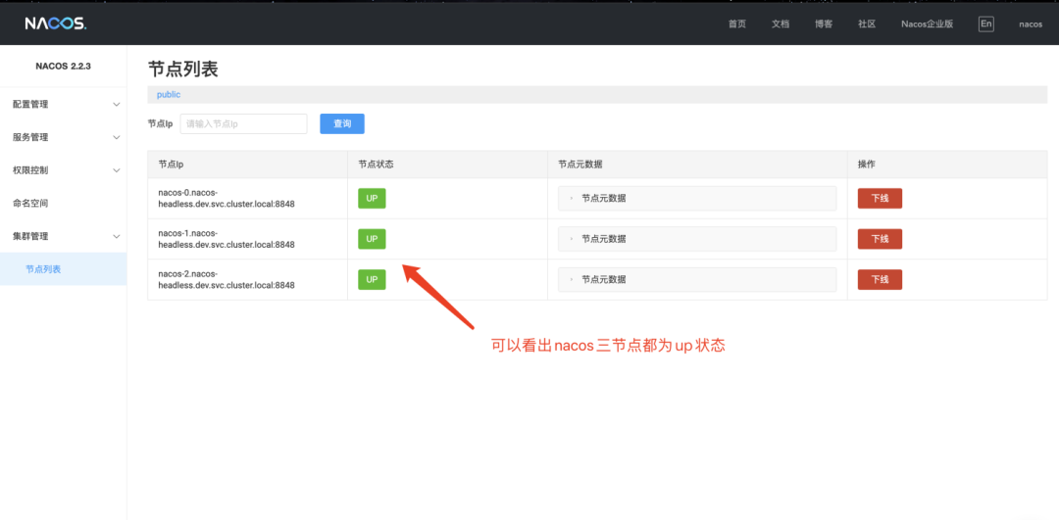Expand 权限控制 sidebar menu chevron

pos(116,170)
